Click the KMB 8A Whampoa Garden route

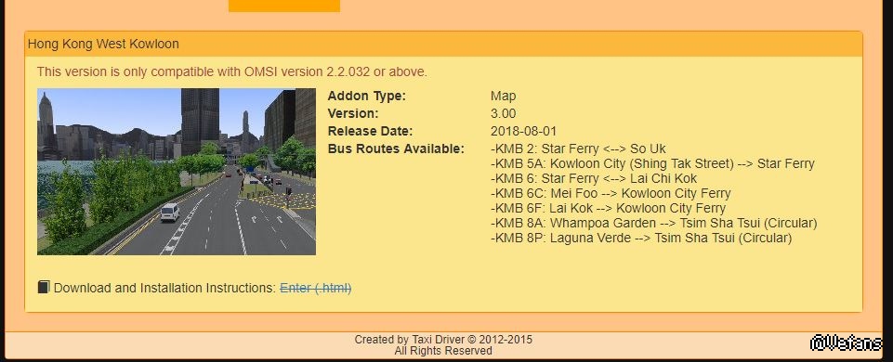click(654, 223)
